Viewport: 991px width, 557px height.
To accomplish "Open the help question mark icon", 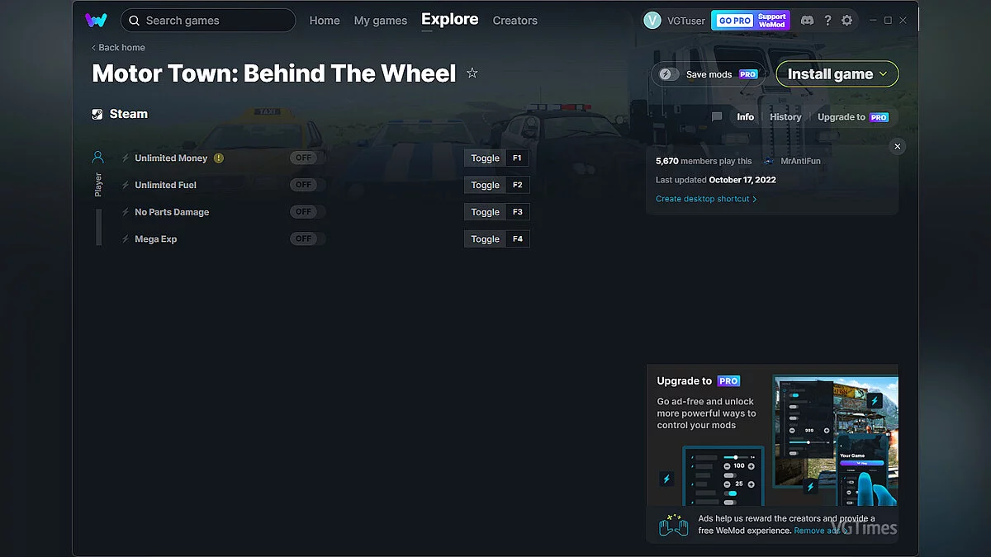I will [x=827, y=20].
